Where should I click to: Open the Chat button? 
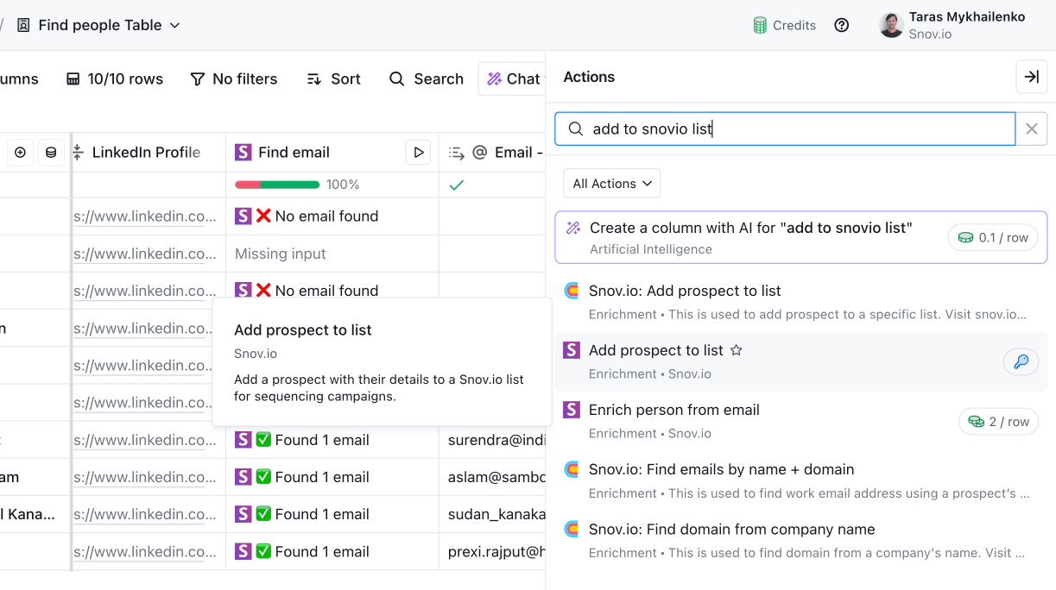click(x=513, y=78)
